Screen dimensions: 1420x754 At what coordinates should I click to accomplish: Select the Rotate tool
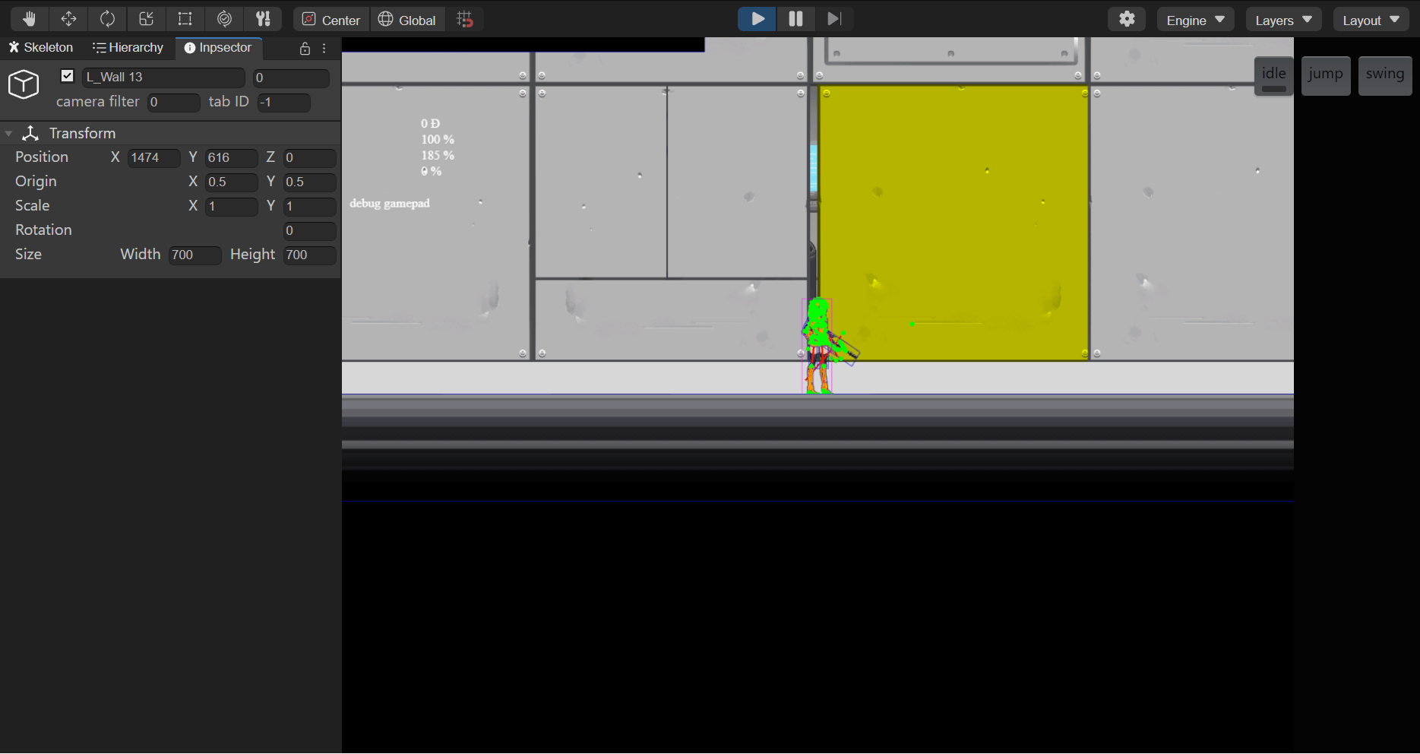click(x=107, y=19)
